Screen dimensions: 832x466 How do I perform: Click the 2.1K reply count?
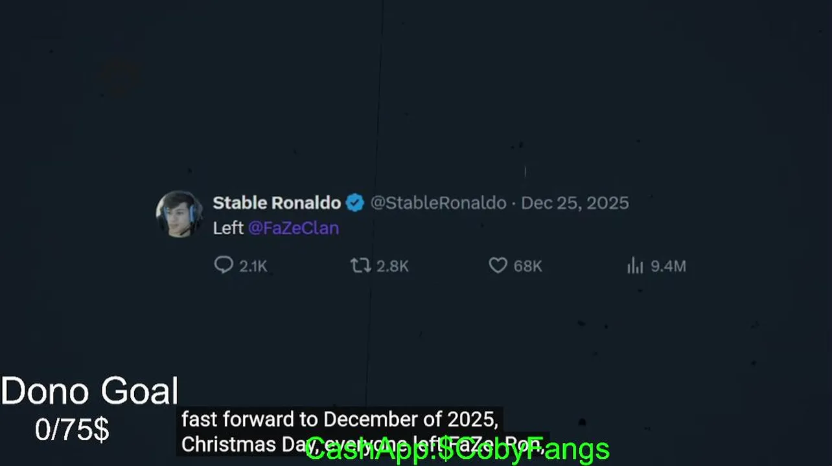pos(253,266)
